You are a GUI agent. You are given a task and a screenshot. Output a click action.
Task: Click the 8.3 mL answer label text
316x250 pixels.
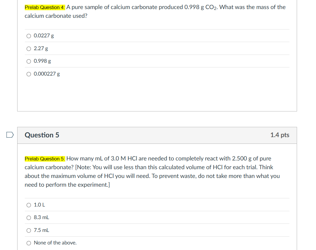41,217
